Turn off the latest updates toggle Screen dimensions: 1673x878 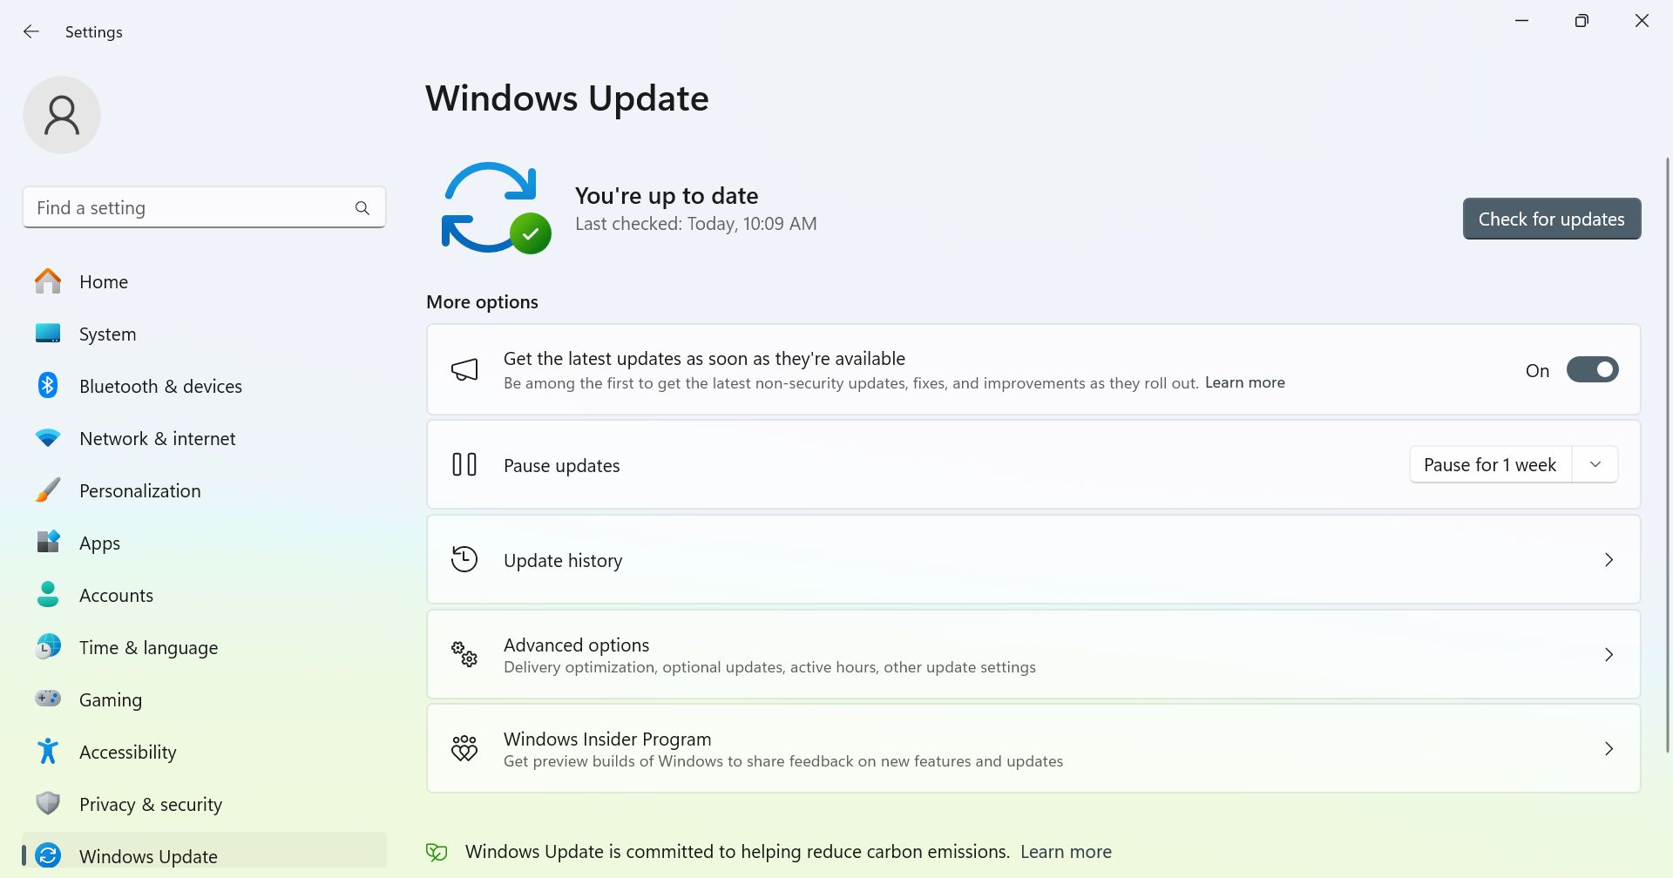tap(1592, 369)
